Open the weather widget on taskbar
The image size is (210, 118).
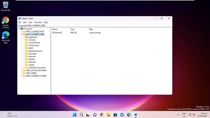tap(10, 115)
